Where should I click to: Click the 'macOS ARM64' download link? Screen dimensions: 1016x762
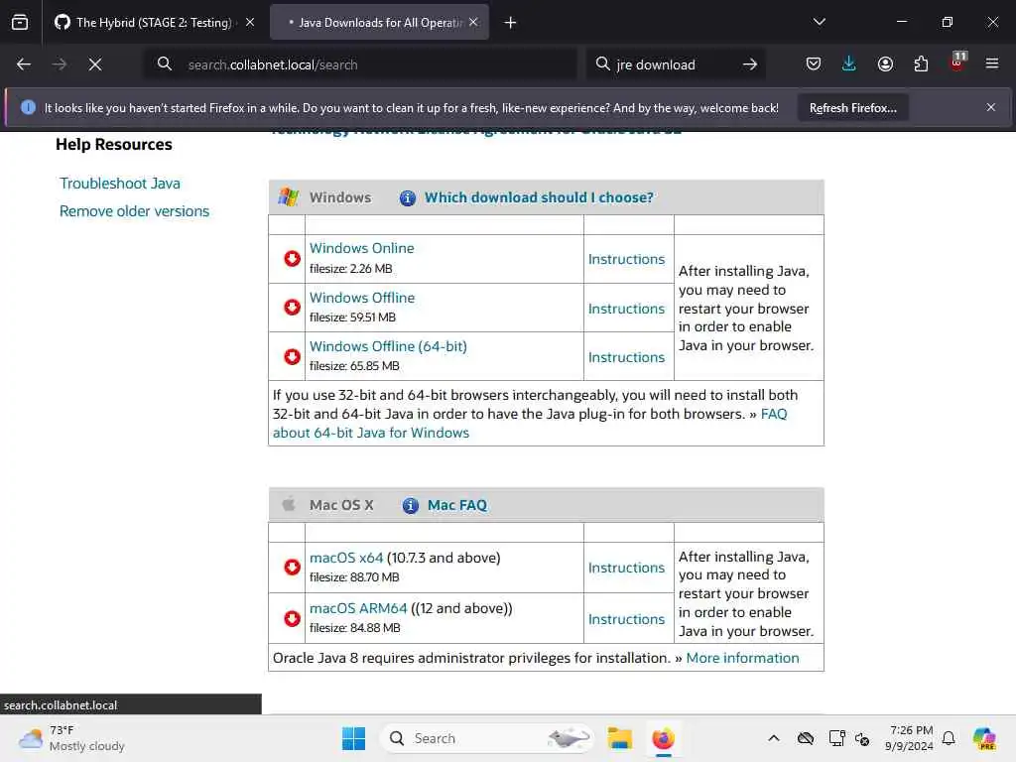[x=358, y=608]
